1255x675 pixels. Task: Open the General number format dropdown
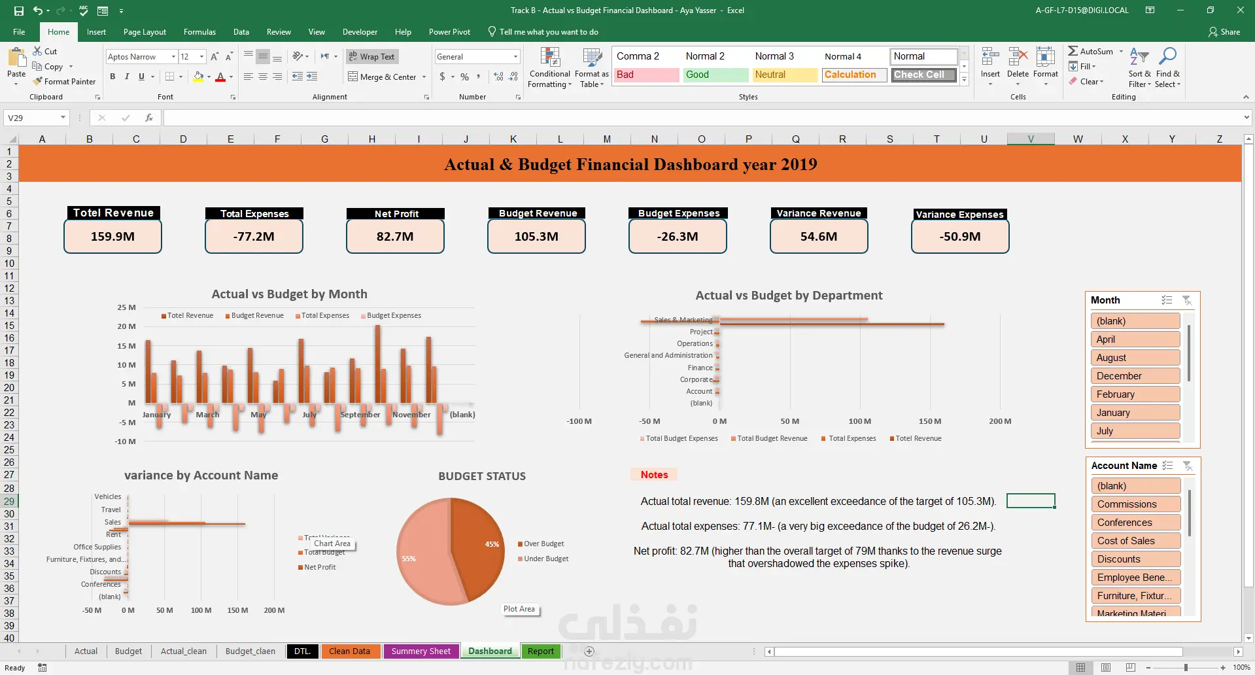(x=515, y=57)
